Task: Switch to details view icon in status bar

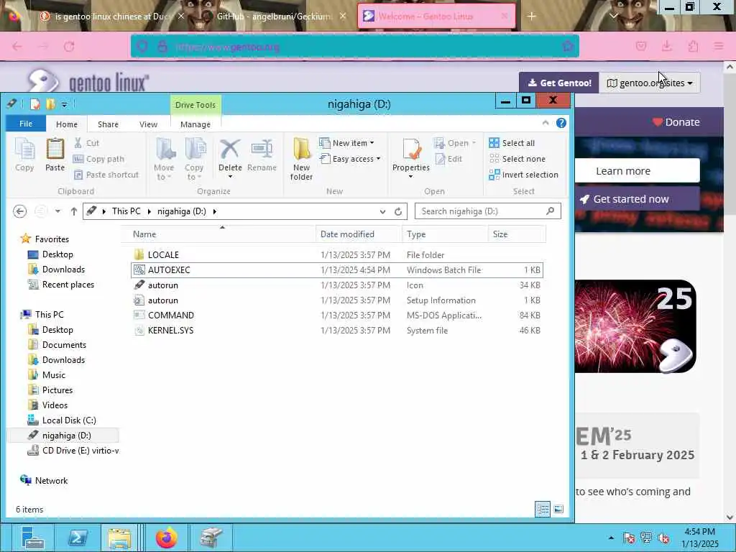Action: tap(543, 509)
